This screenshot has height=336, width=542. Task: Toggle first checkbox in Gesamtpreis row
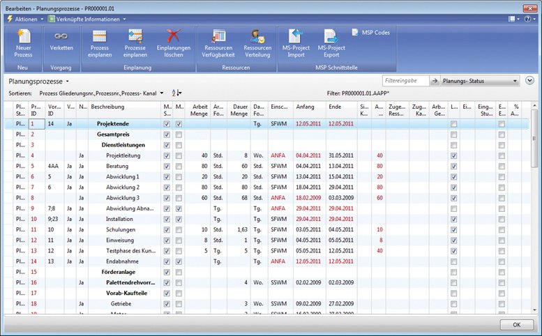[167, 135]
